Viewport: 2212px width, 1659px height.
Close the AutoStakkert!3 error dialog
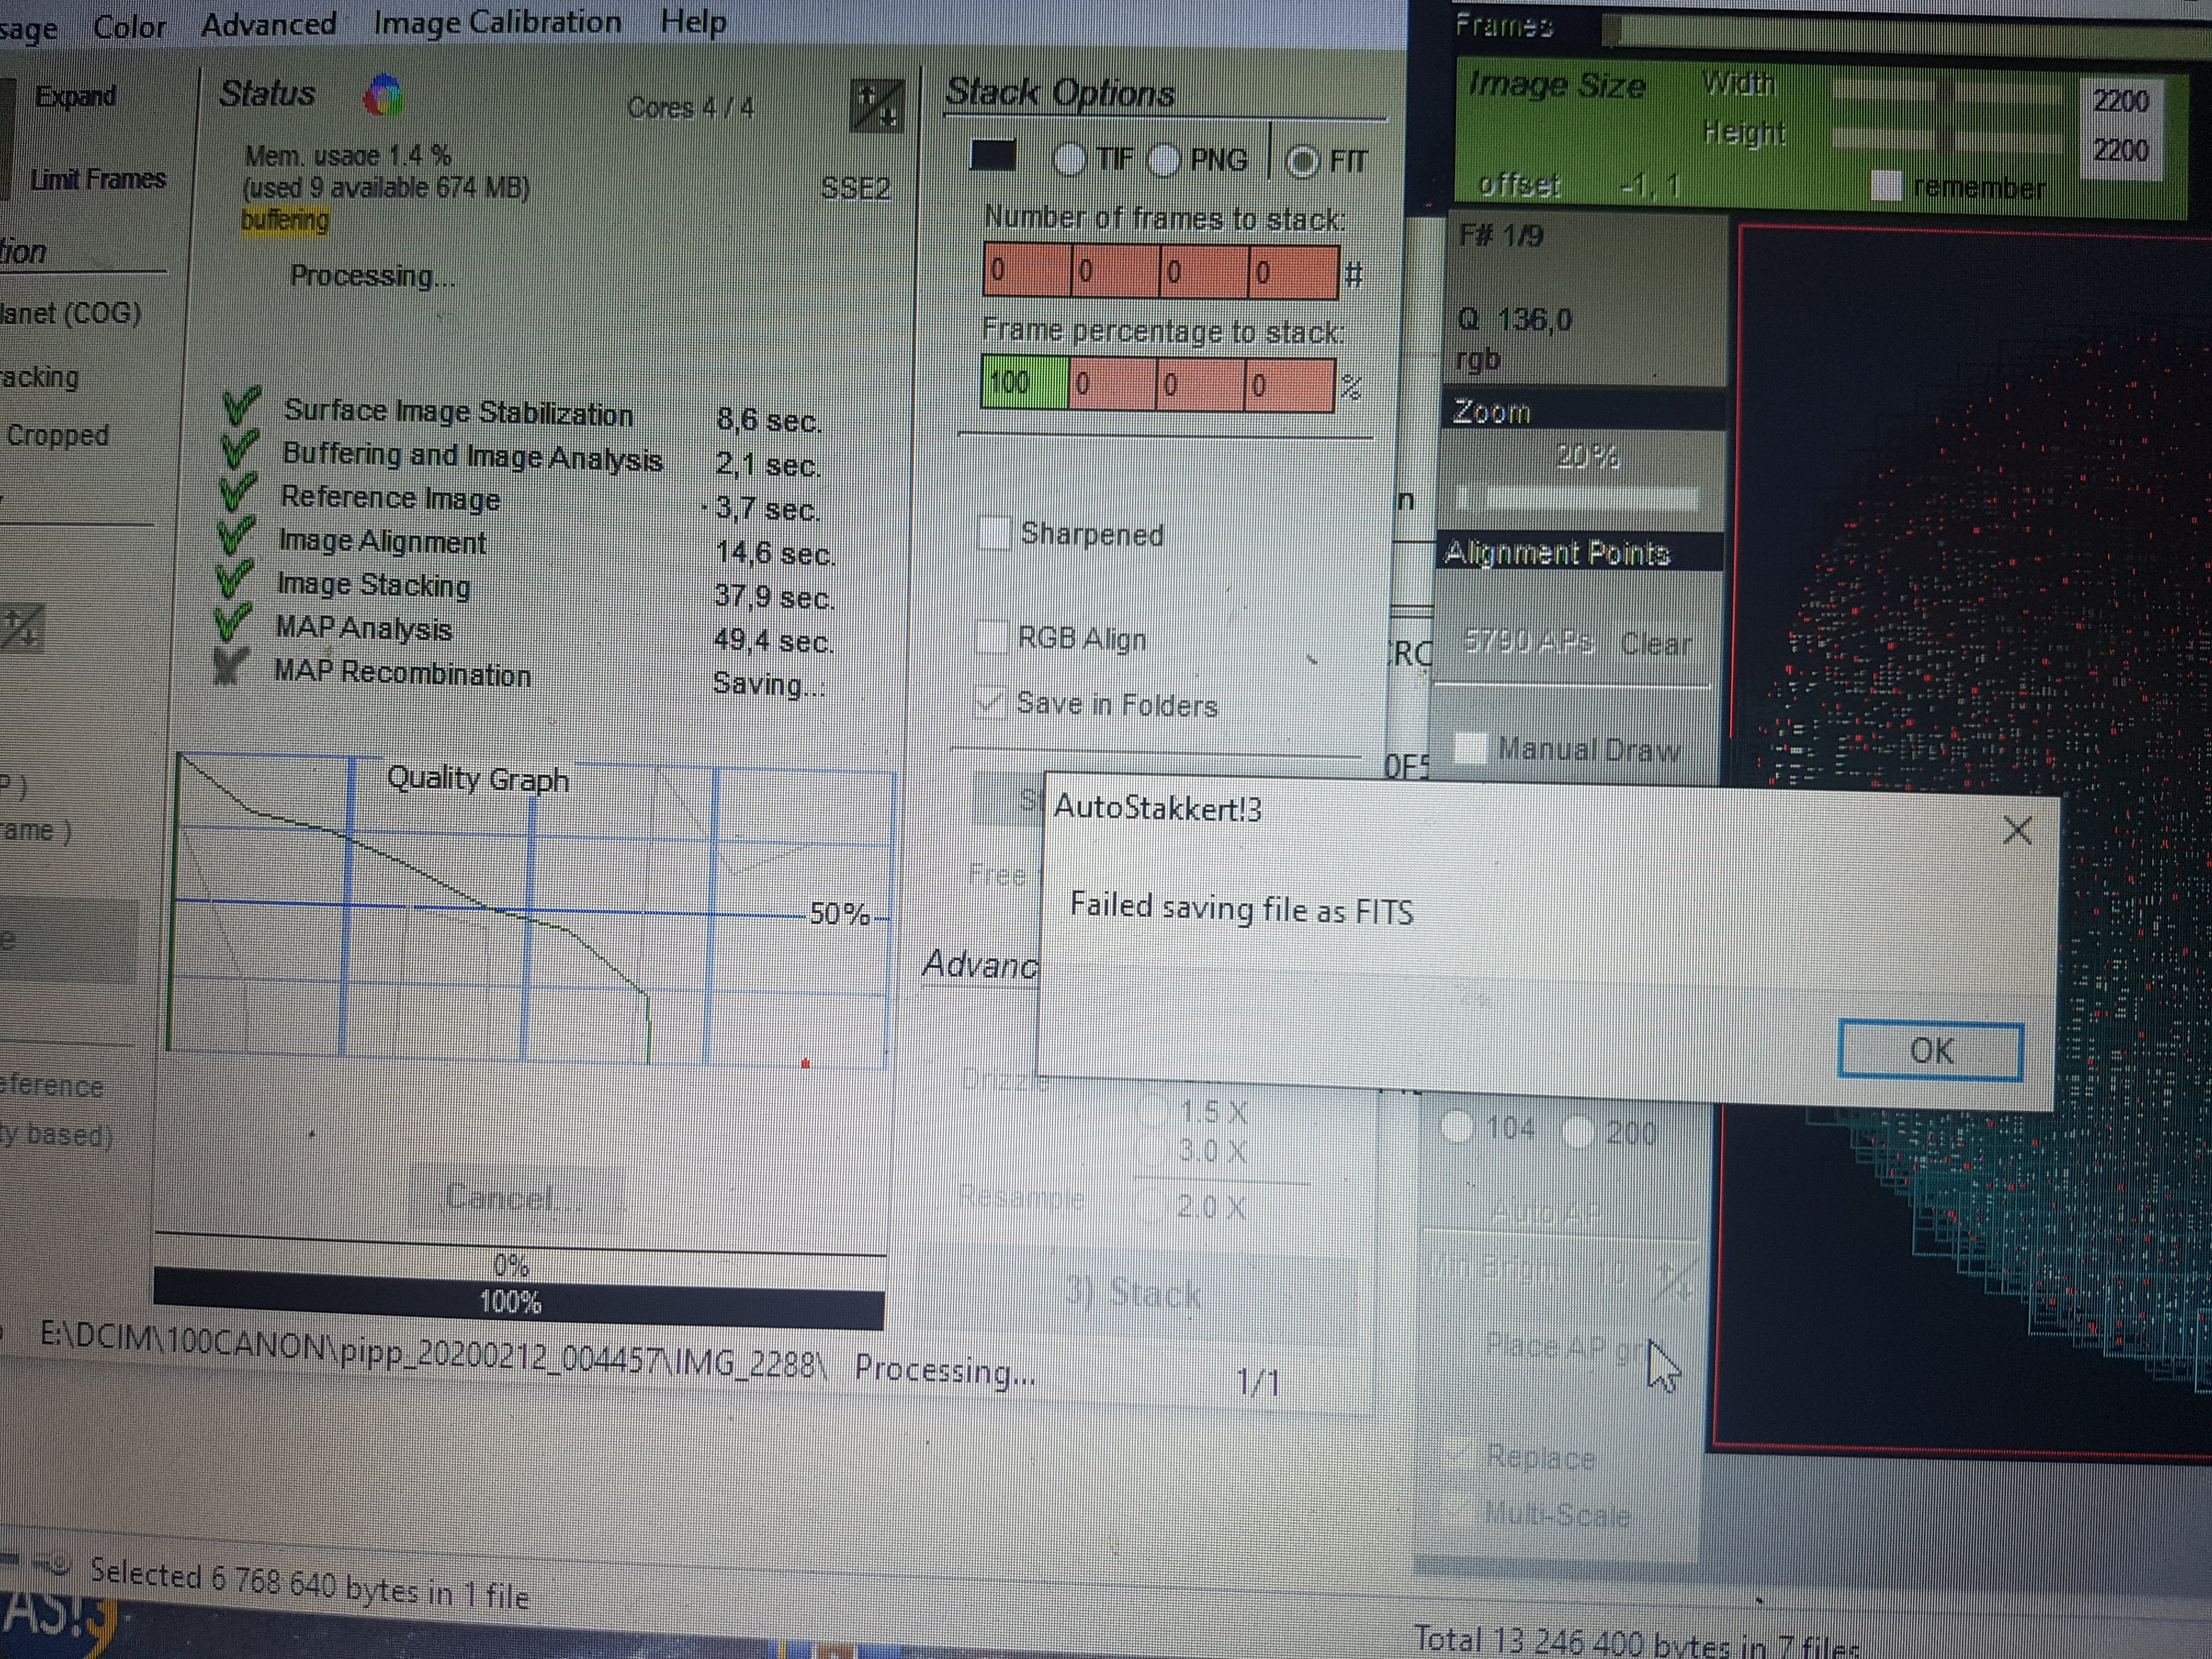pyautogui.click(x=2016, y=830)
